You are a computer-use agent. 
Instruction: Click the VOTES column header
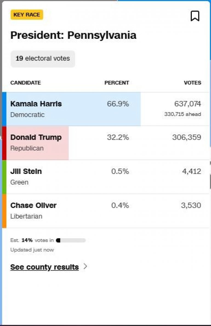click(x=192, y=83)
